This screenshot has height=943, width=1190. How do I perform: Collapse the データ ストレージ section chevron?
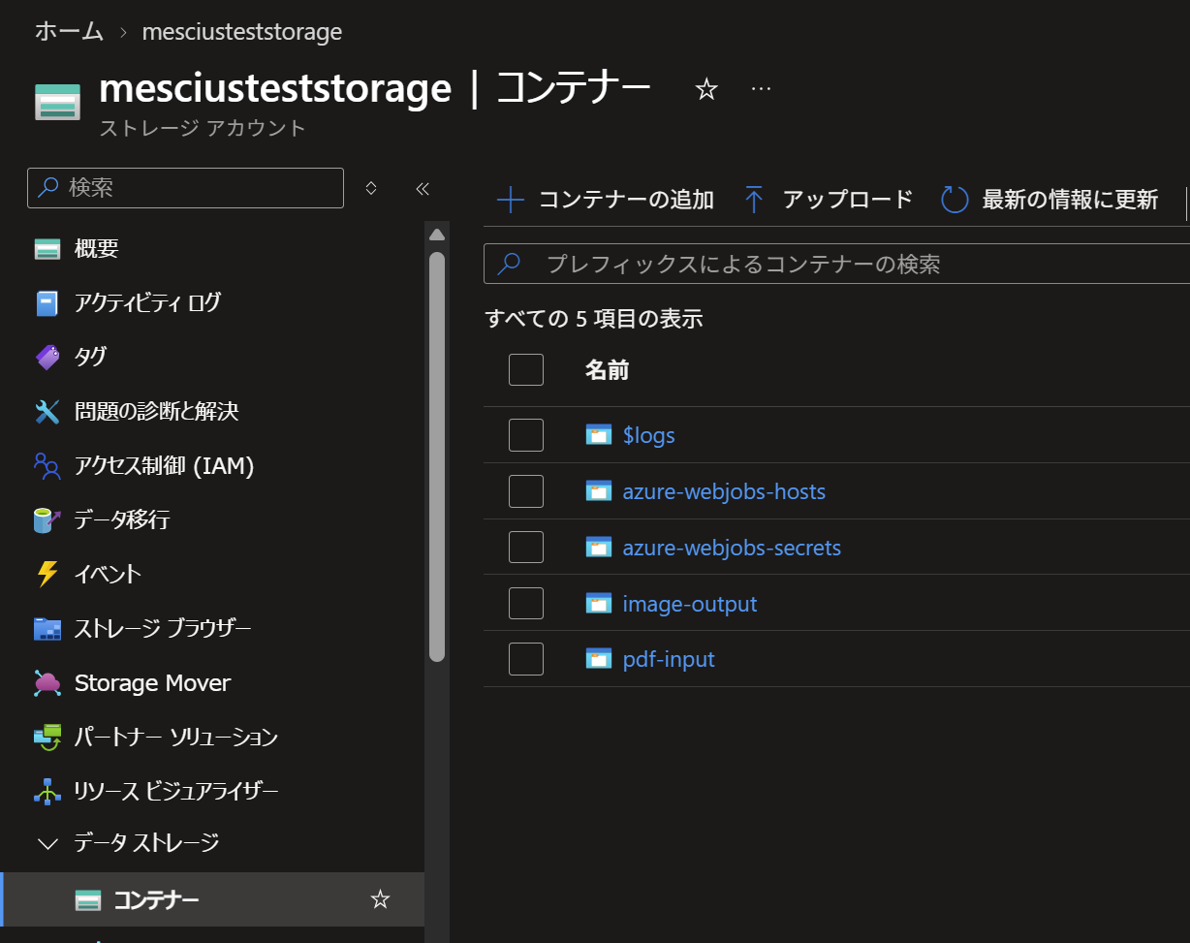click(x=47, y=844)
